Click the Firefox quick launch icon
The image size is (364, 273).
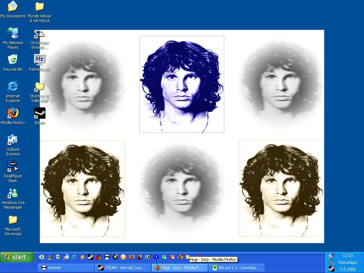click(132, 257)
